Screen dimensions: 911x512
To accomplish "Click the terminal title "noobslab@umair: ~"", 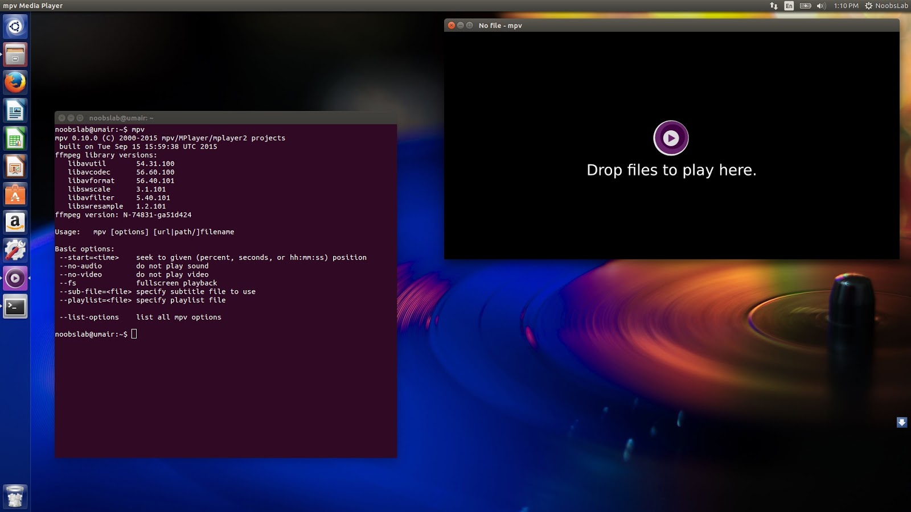I will (121, 118).
